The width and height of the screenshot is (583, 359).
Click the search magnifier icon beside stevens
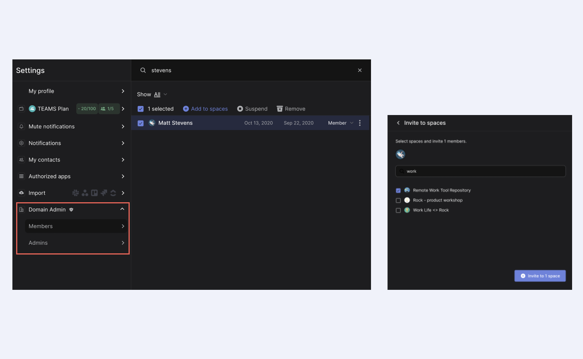click(x=143, y=70)
